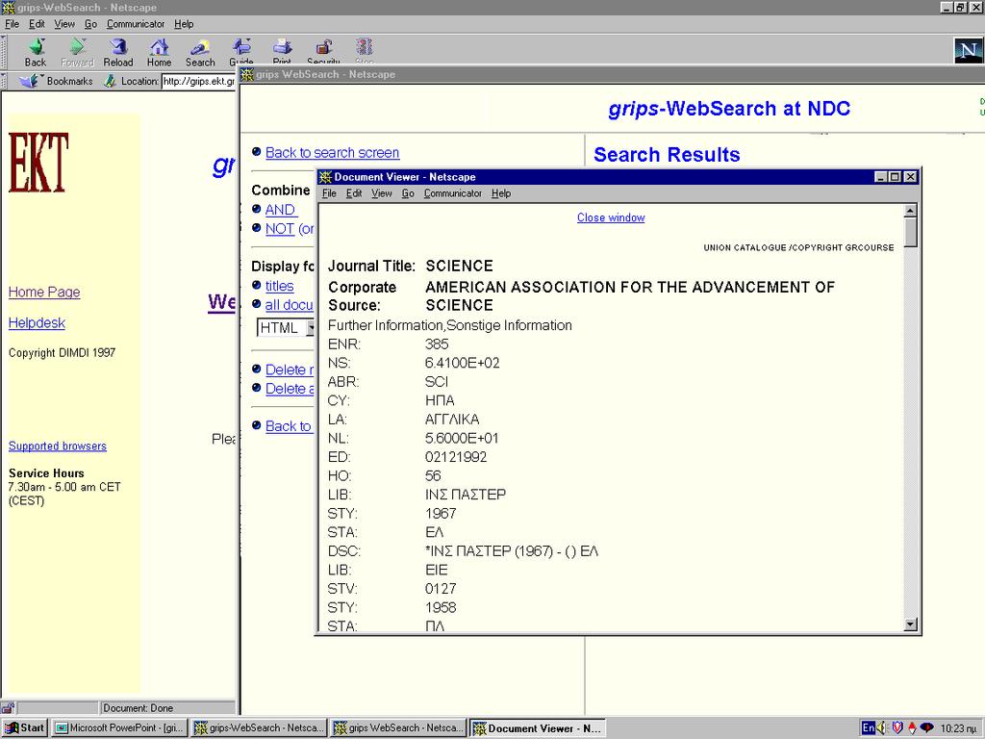Viewport: 985px width, 739px height.
Task: Open File menu in Document Viewer
Action: pos(329,193)
